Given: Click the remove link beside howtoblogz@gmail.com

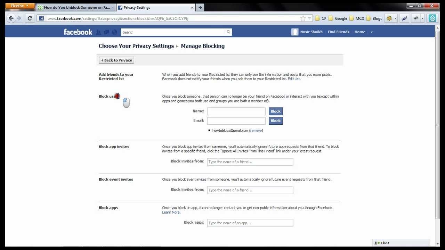Looking at the screenshot, I should [x=256, y=131].
